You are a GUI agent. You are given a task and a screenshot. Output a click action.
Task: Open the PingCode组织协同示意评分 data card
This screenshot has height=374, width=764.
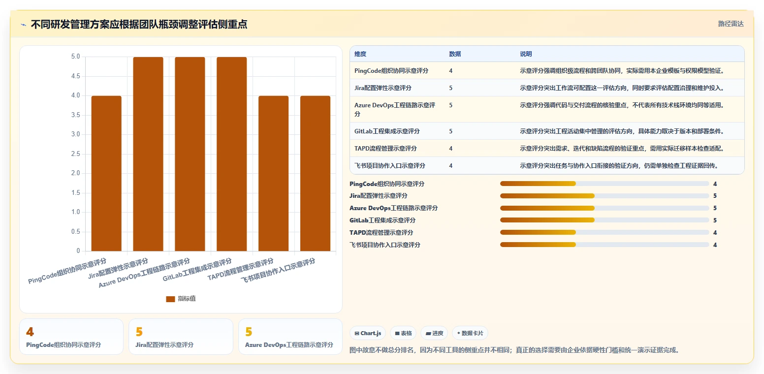(x=71, y=337)
